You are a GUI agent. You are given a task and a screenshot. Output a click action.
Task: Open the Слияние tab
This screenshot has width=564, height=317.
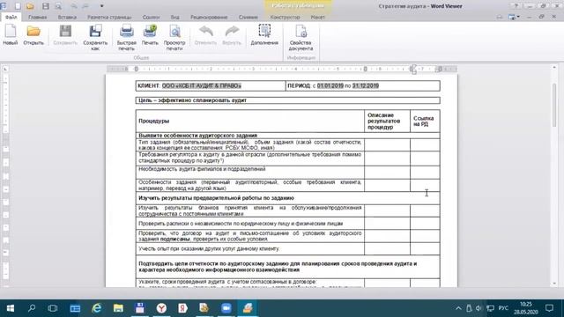click(x=249, y=17)
